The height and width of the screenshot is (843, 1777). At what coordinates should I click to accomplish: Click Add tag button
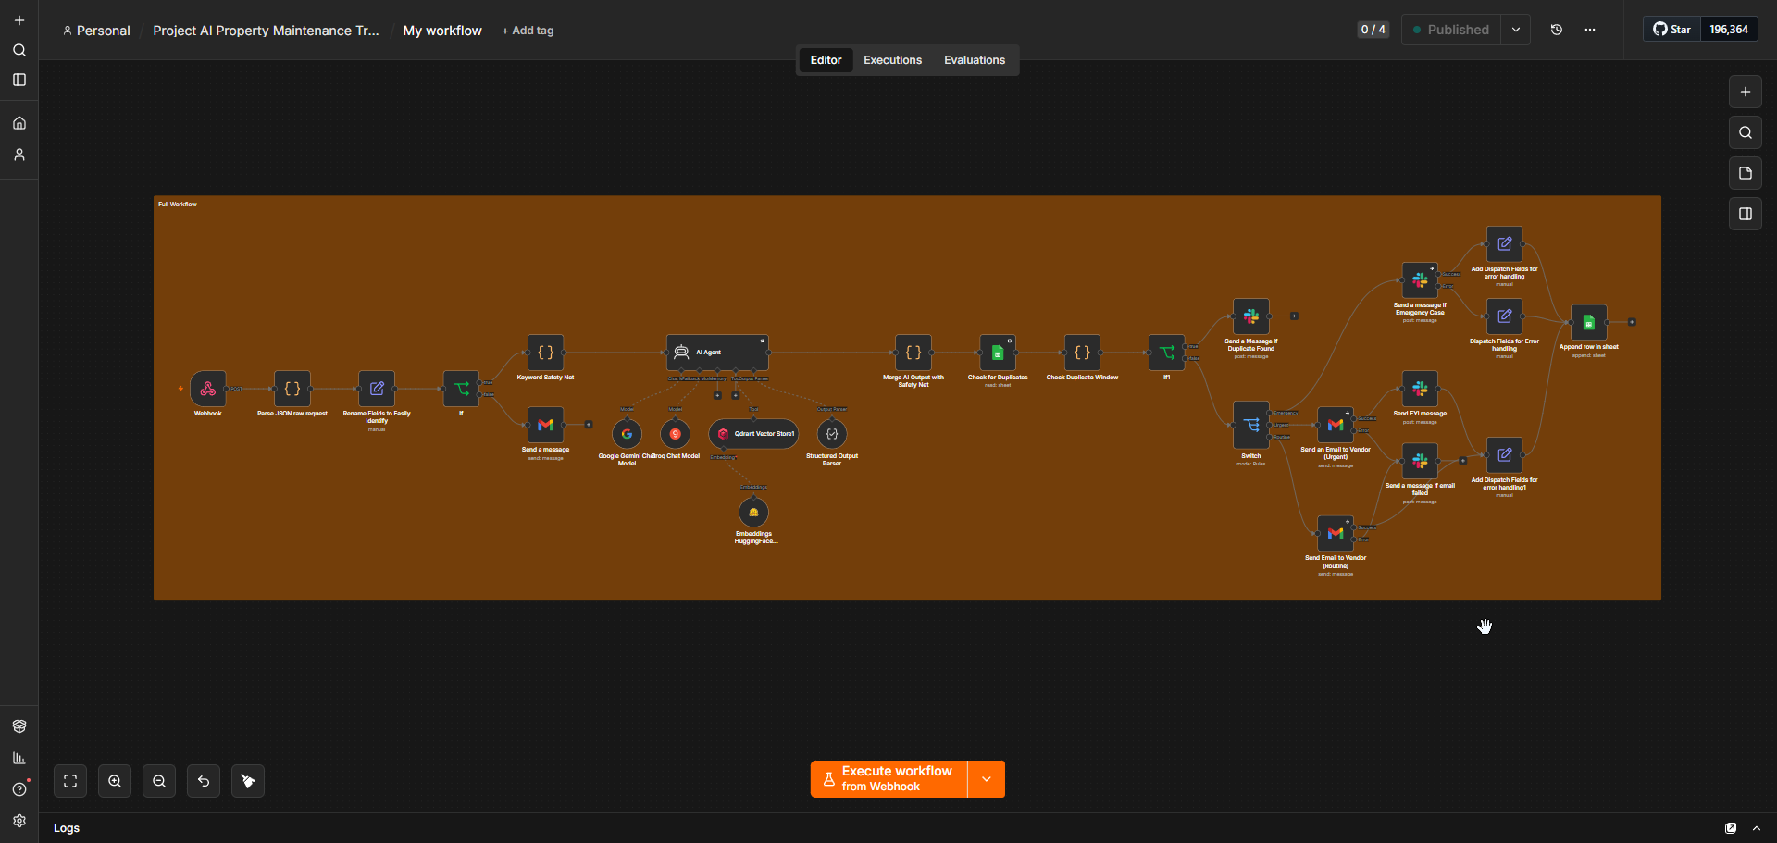pyautogui.click(x=528, y=31)
